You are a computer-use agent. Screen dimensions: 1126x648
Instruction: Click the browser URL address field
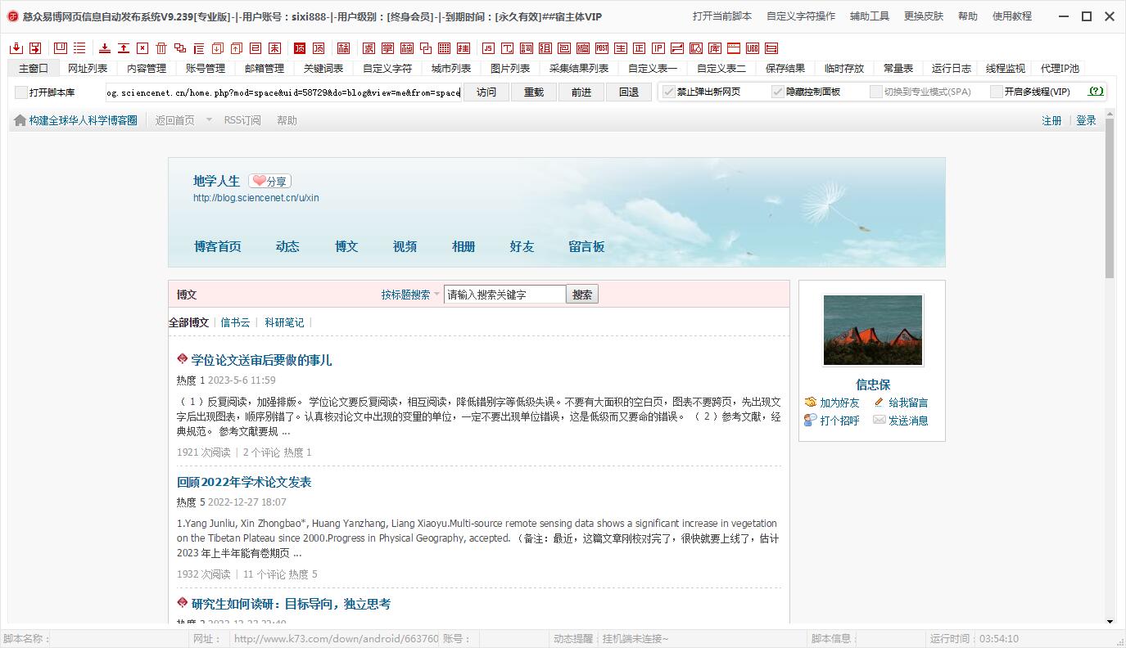tap(283, 92)
